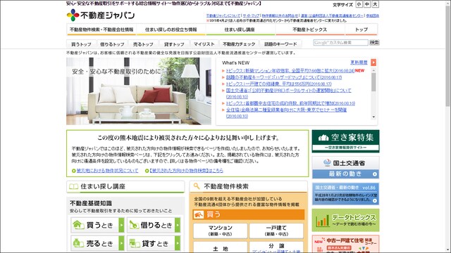The width and height of the screenshot is (451, 253).
Task: Open 住まい探し講座 main navigation tab
Action: 240,30
